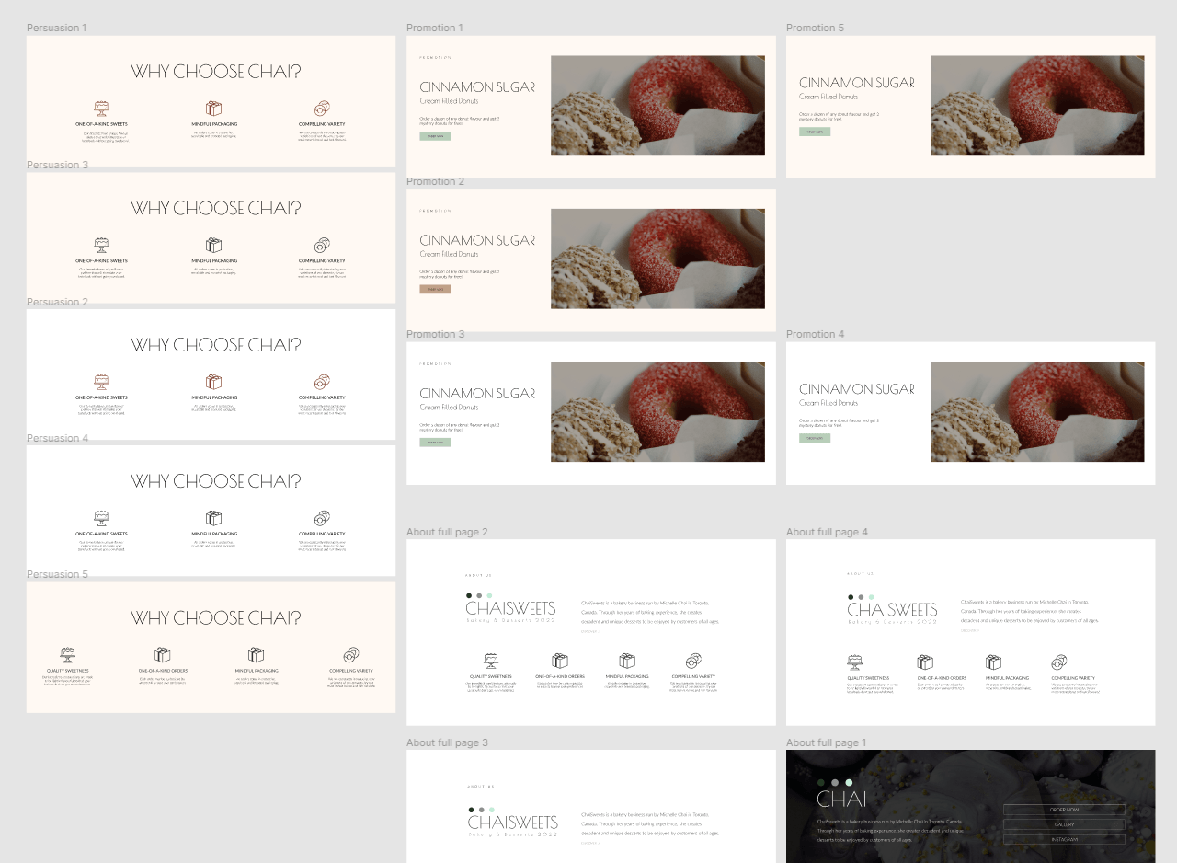
Task: Click the Quality Sweetness icon in About full page 2
Action: click(x=492, y=660)
